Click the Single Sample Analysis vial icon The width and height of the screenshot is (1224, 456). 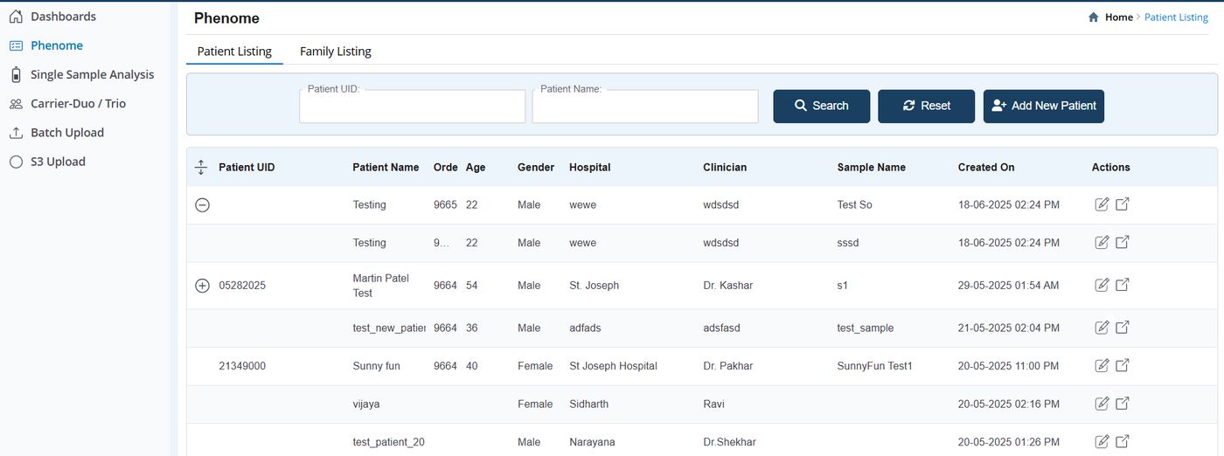[16, 74]
